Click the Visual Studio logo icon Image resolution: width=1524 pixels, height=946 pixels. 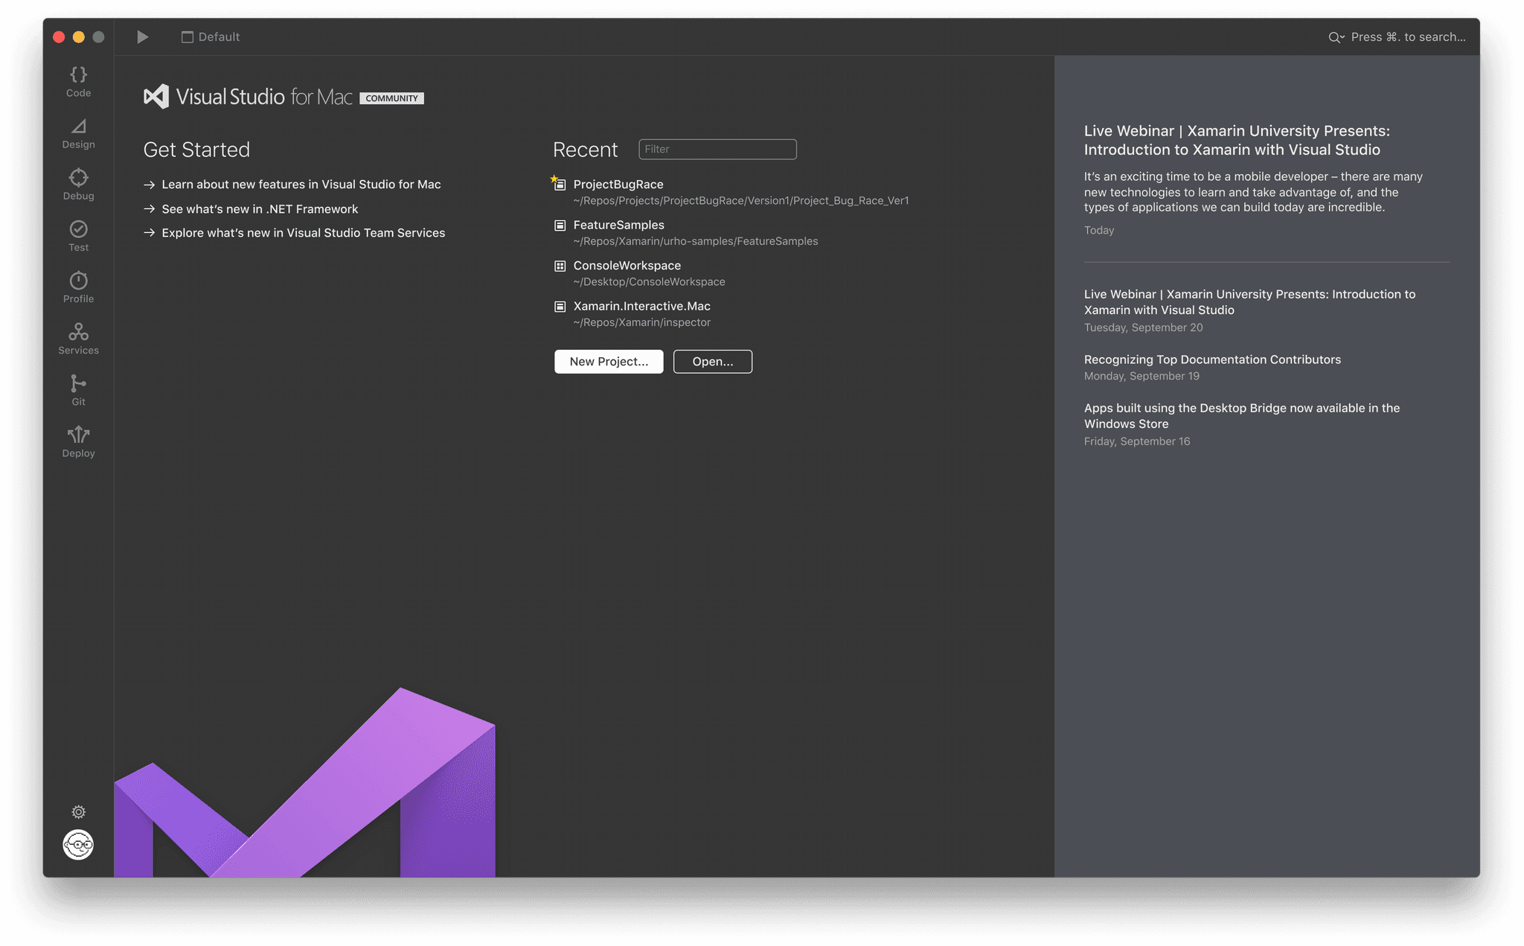(x=156, y=97)
